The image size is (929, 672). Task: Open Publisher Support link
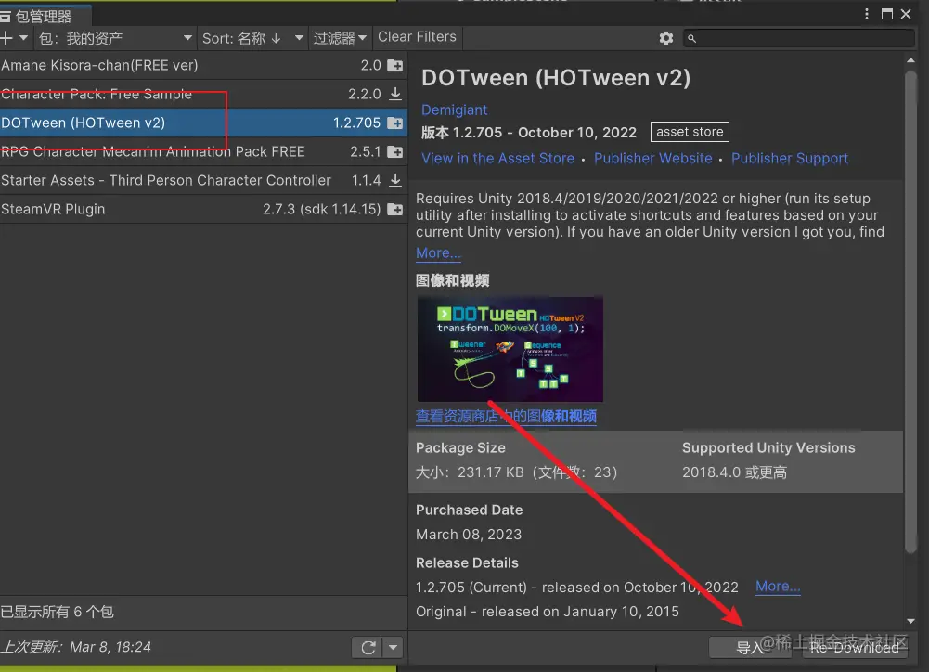click(789, 158)
